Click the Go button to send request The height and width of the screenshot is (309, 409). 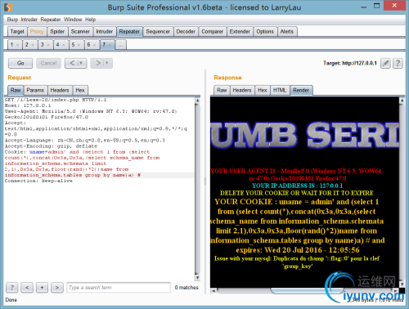pyautogui.click(x=20, y=63)
